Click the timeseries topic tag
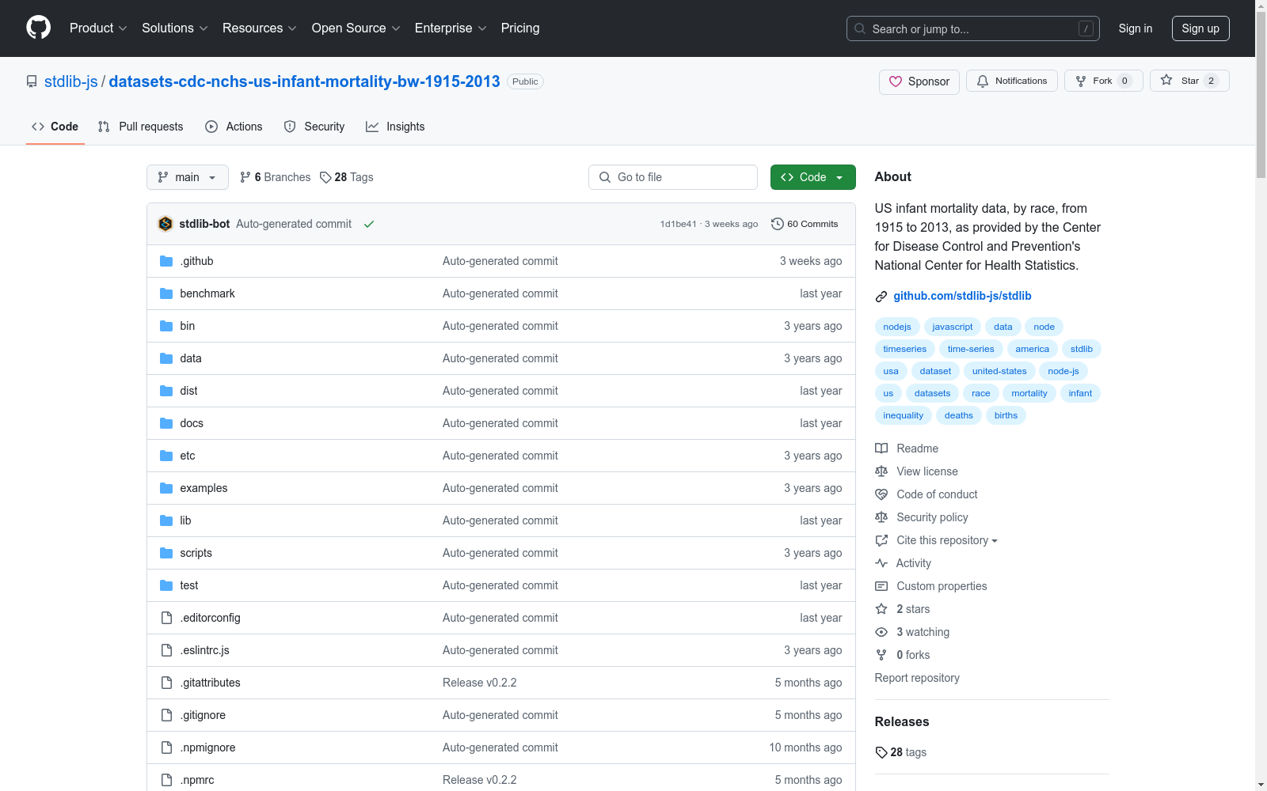 [905, 349]
